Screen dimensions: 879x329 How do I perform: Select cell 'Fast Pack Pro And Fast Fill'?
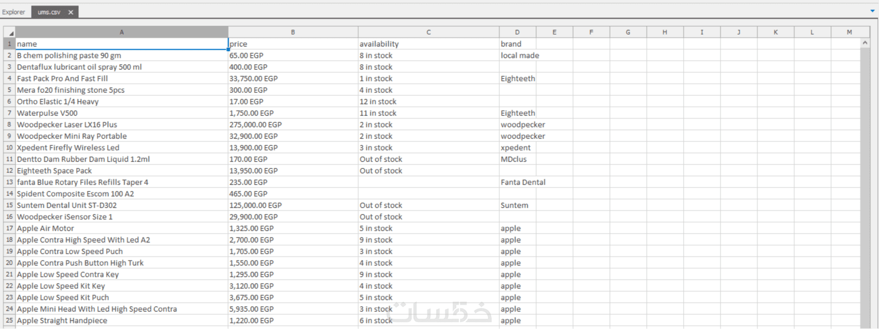122,78
